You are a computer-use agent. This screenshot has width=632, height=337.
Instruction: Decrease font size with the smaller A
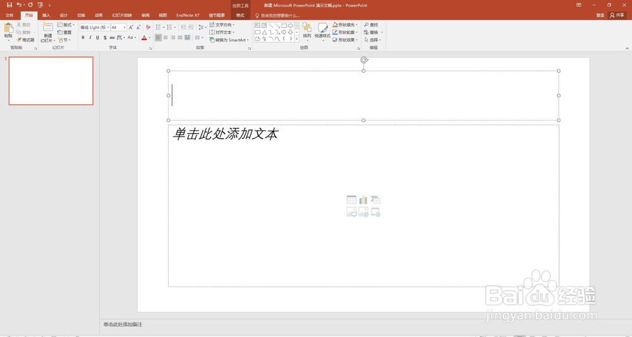[138, 27]
